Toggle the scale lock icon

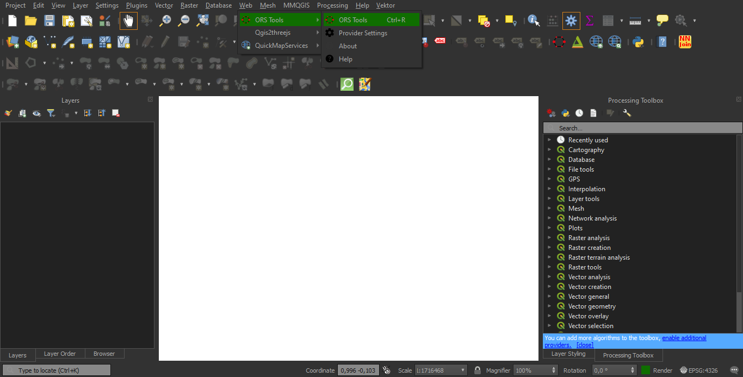coord(477,370)
